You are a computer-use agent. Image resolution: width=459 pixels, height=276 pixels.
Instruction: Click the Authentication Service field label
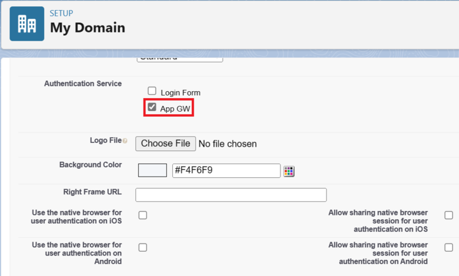(x=83, y=84)
